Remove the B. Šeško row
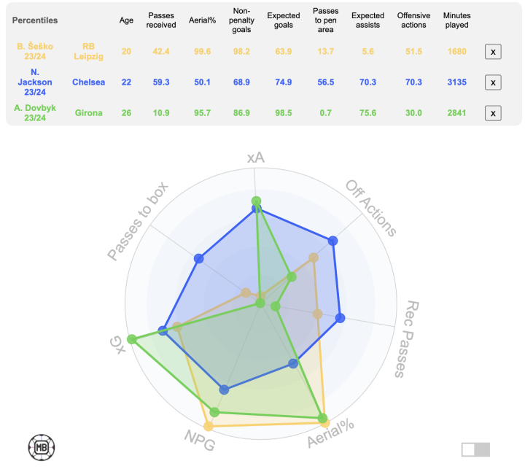The width and height of the screenshot is (525, 469). pos(493,52)
